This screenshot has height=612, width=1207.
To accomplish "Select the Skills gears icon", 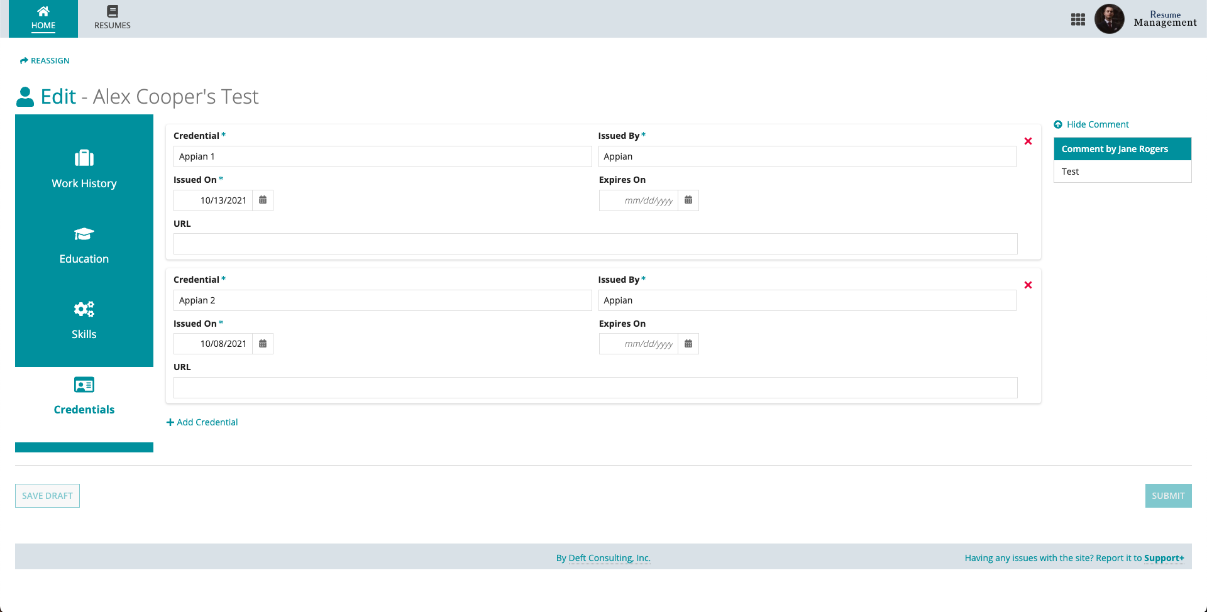I will [x=84, y=309].
